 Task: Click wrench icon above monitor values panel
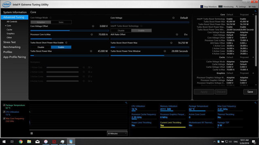click(255, 103)
